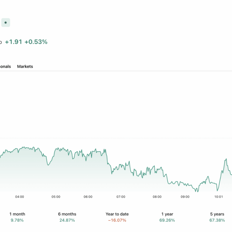Click the +0.53% percent change value

tap(36, 42)
